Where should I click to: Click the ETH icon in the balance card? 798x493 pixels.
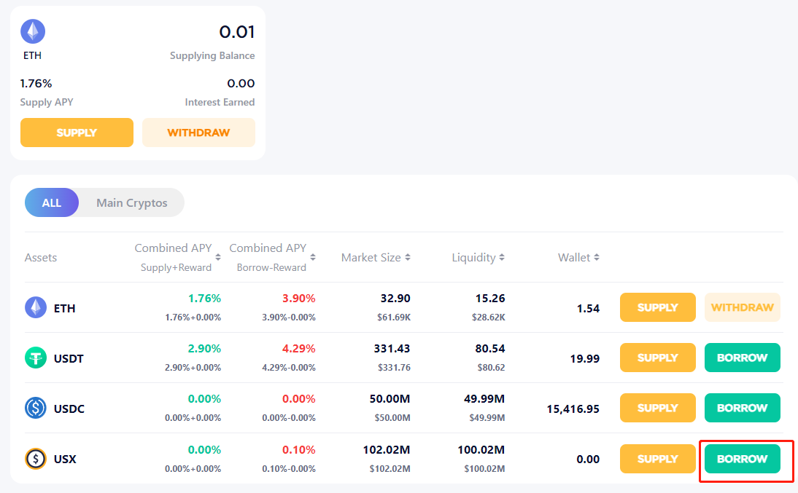coord(33,31)
